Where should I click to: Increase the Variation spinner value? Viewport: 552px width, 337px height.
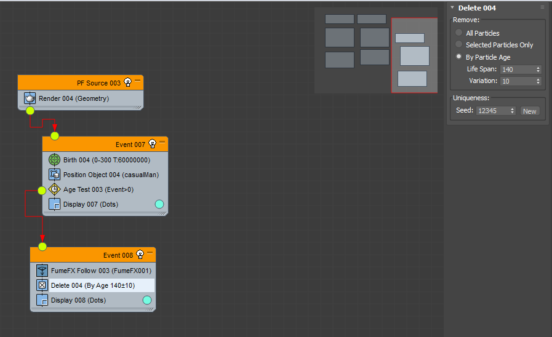coord(538,79)
